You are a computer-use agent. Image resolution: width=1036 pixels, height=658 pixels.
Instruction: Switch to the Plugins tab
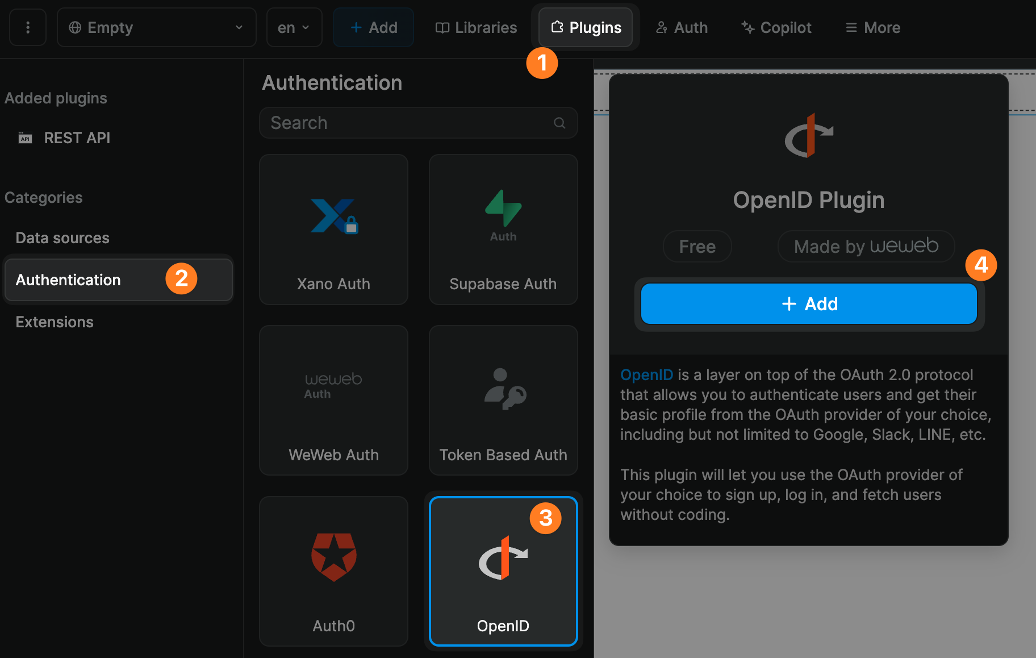pyautogui.click(x=586, y=27)
